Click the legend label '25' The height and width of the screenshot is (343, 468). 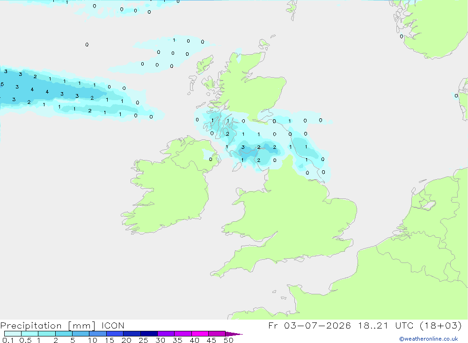pos(143,340)
